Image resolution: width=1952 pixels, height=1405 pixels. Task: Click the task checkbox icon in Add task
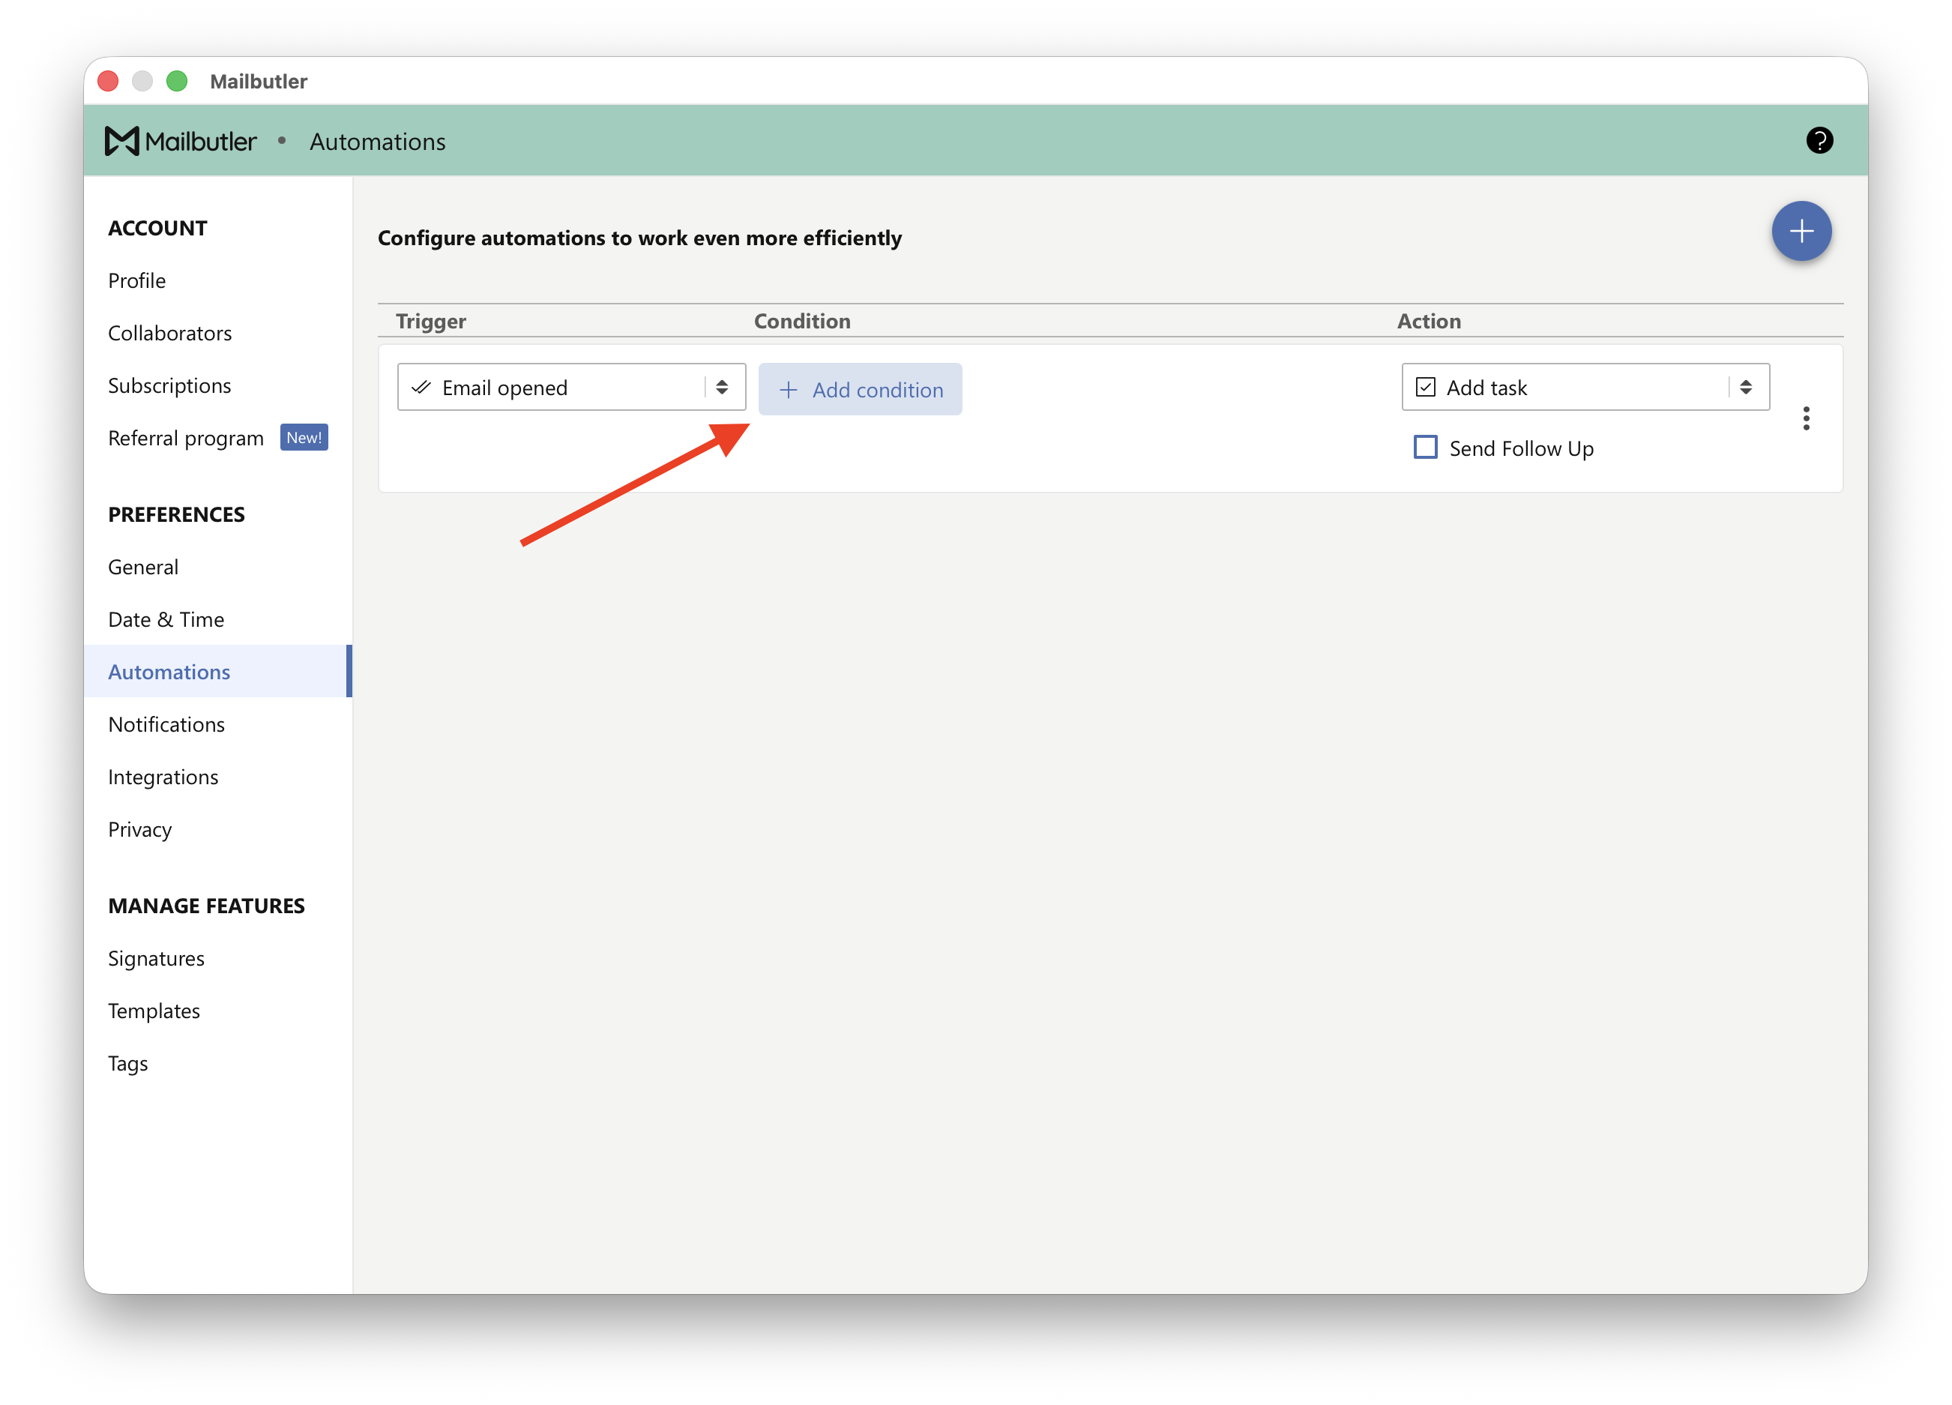(1425, 388)
